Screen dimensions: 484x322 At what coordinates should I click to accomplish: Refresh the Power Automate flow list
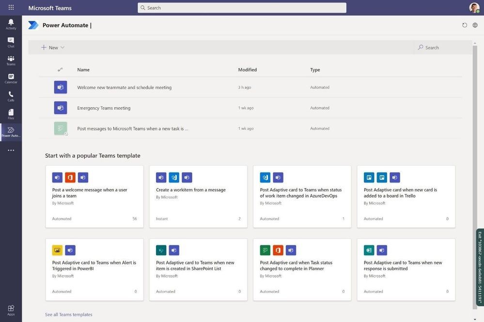coord(463,24)
